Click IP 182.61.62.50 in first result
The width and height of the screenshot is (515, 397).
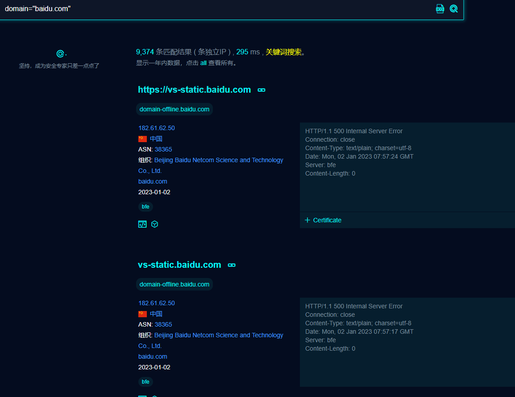click(156, 128)
